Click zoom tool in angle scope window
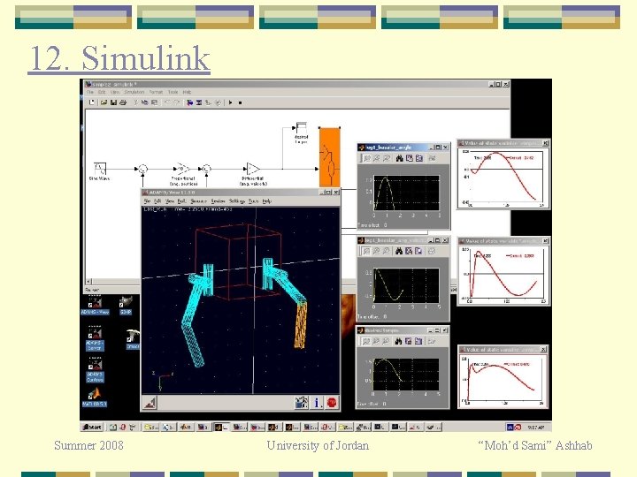637x477 pixels. (x=367, y=158)
